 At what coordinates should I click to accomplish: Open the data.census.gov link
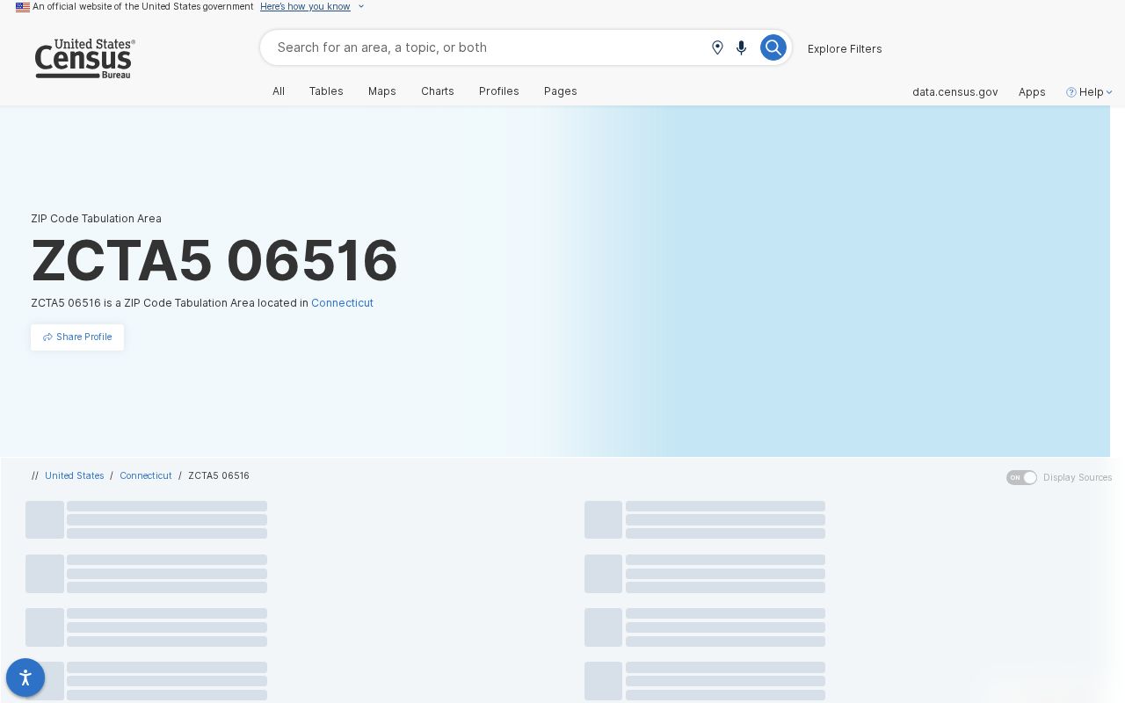click(x=955, y=92)
